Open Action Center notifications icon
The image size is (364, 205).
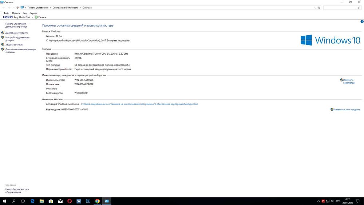tap(358, 201)
